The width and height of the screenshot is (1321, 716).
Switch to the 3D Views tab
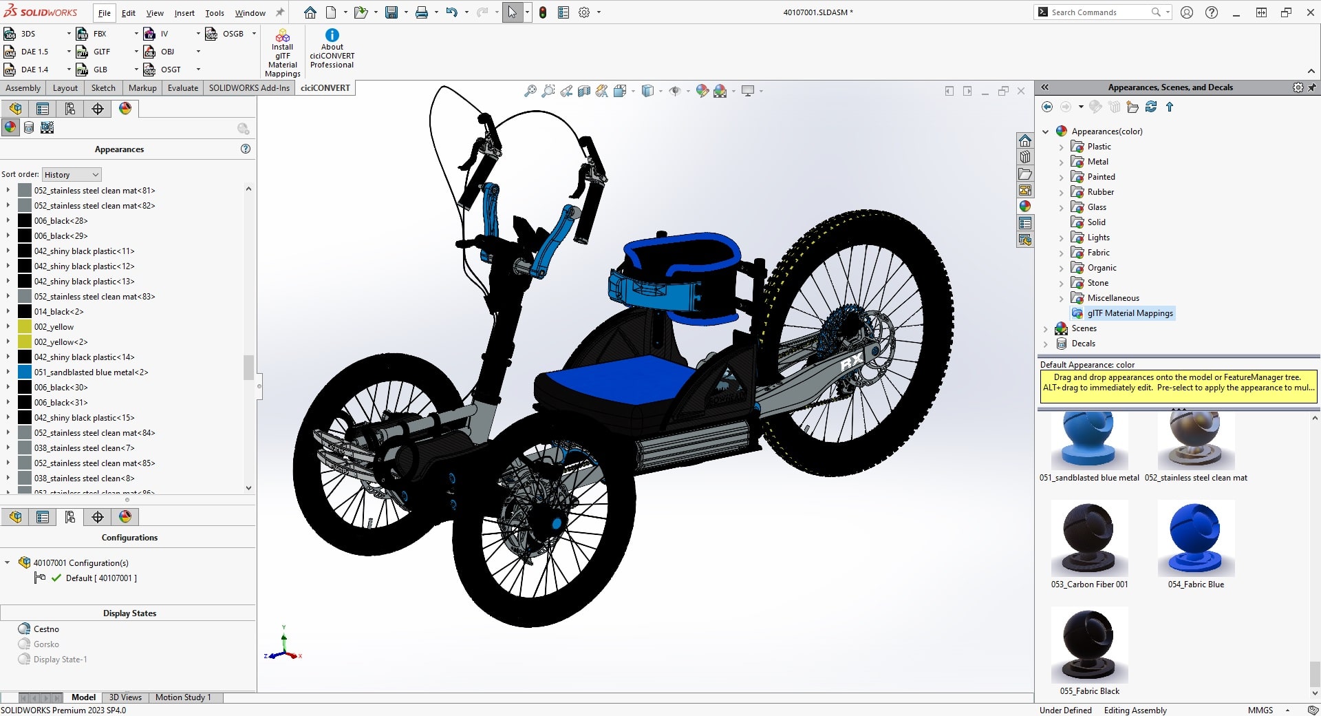[125, 697]
